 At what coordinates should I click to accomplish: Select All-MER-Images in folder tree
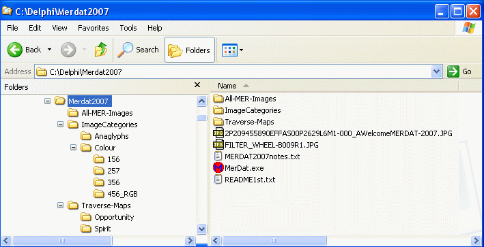pos(106,113)
